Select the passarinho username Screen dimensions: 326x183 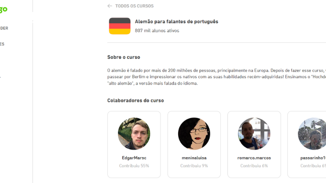[x=313, y=158]
